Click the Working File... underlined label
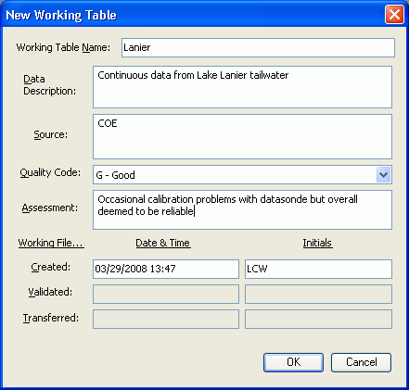 click(51, 243)
